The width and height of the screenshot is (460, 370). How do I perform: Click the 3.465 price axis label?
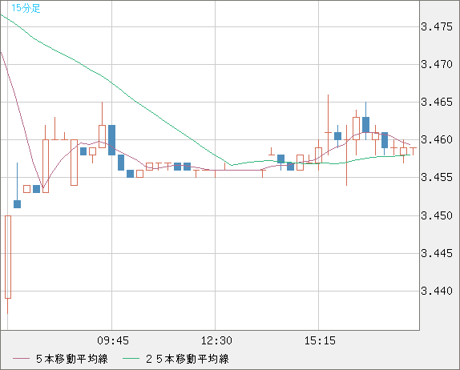437,103
